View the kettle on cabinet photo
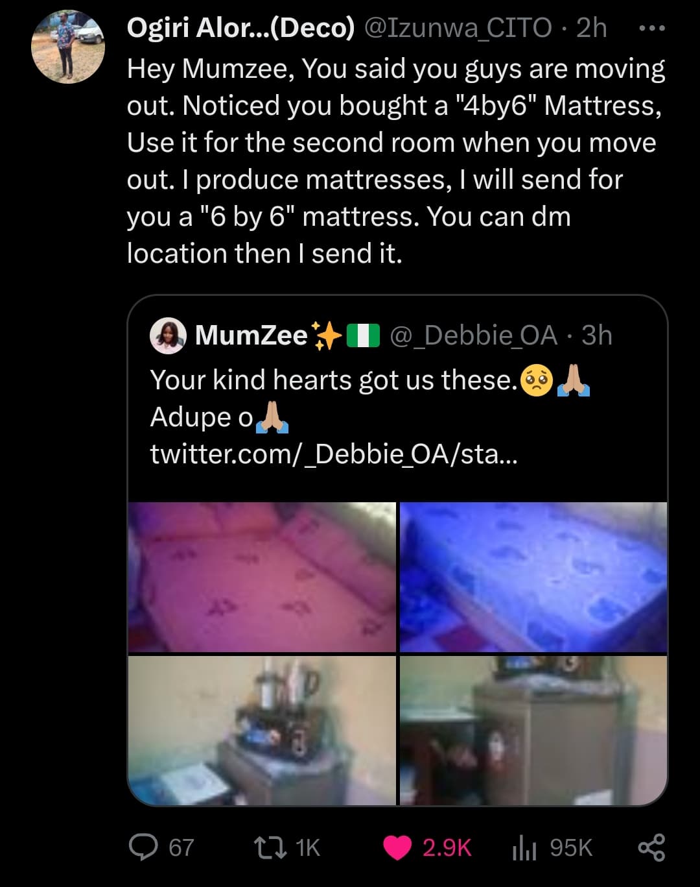This screenshot has width=700, height=887. [x=262, y=730]
